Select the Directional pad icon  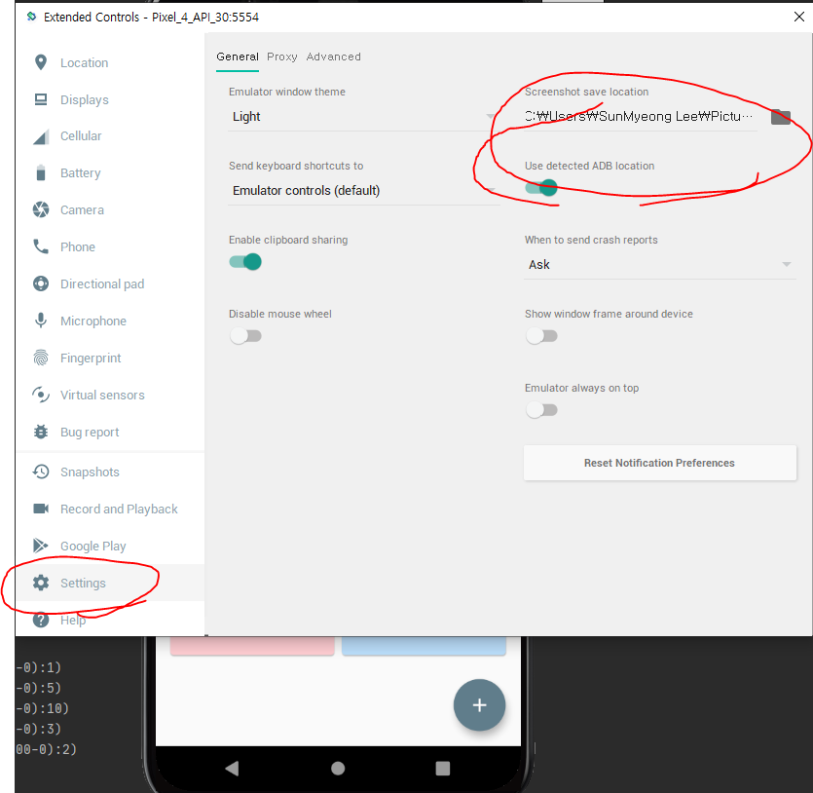[x=41, y=283]
